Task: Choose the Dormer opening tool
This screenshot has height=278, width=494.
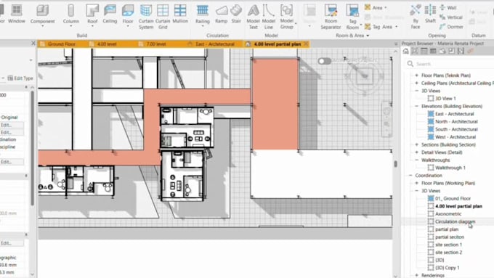Action: tap(451, 27)
